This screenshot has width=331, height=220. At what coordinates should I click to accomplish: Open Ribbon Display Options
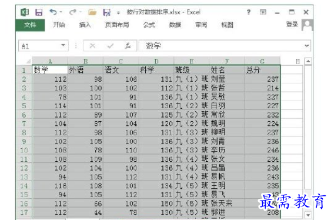263,12
